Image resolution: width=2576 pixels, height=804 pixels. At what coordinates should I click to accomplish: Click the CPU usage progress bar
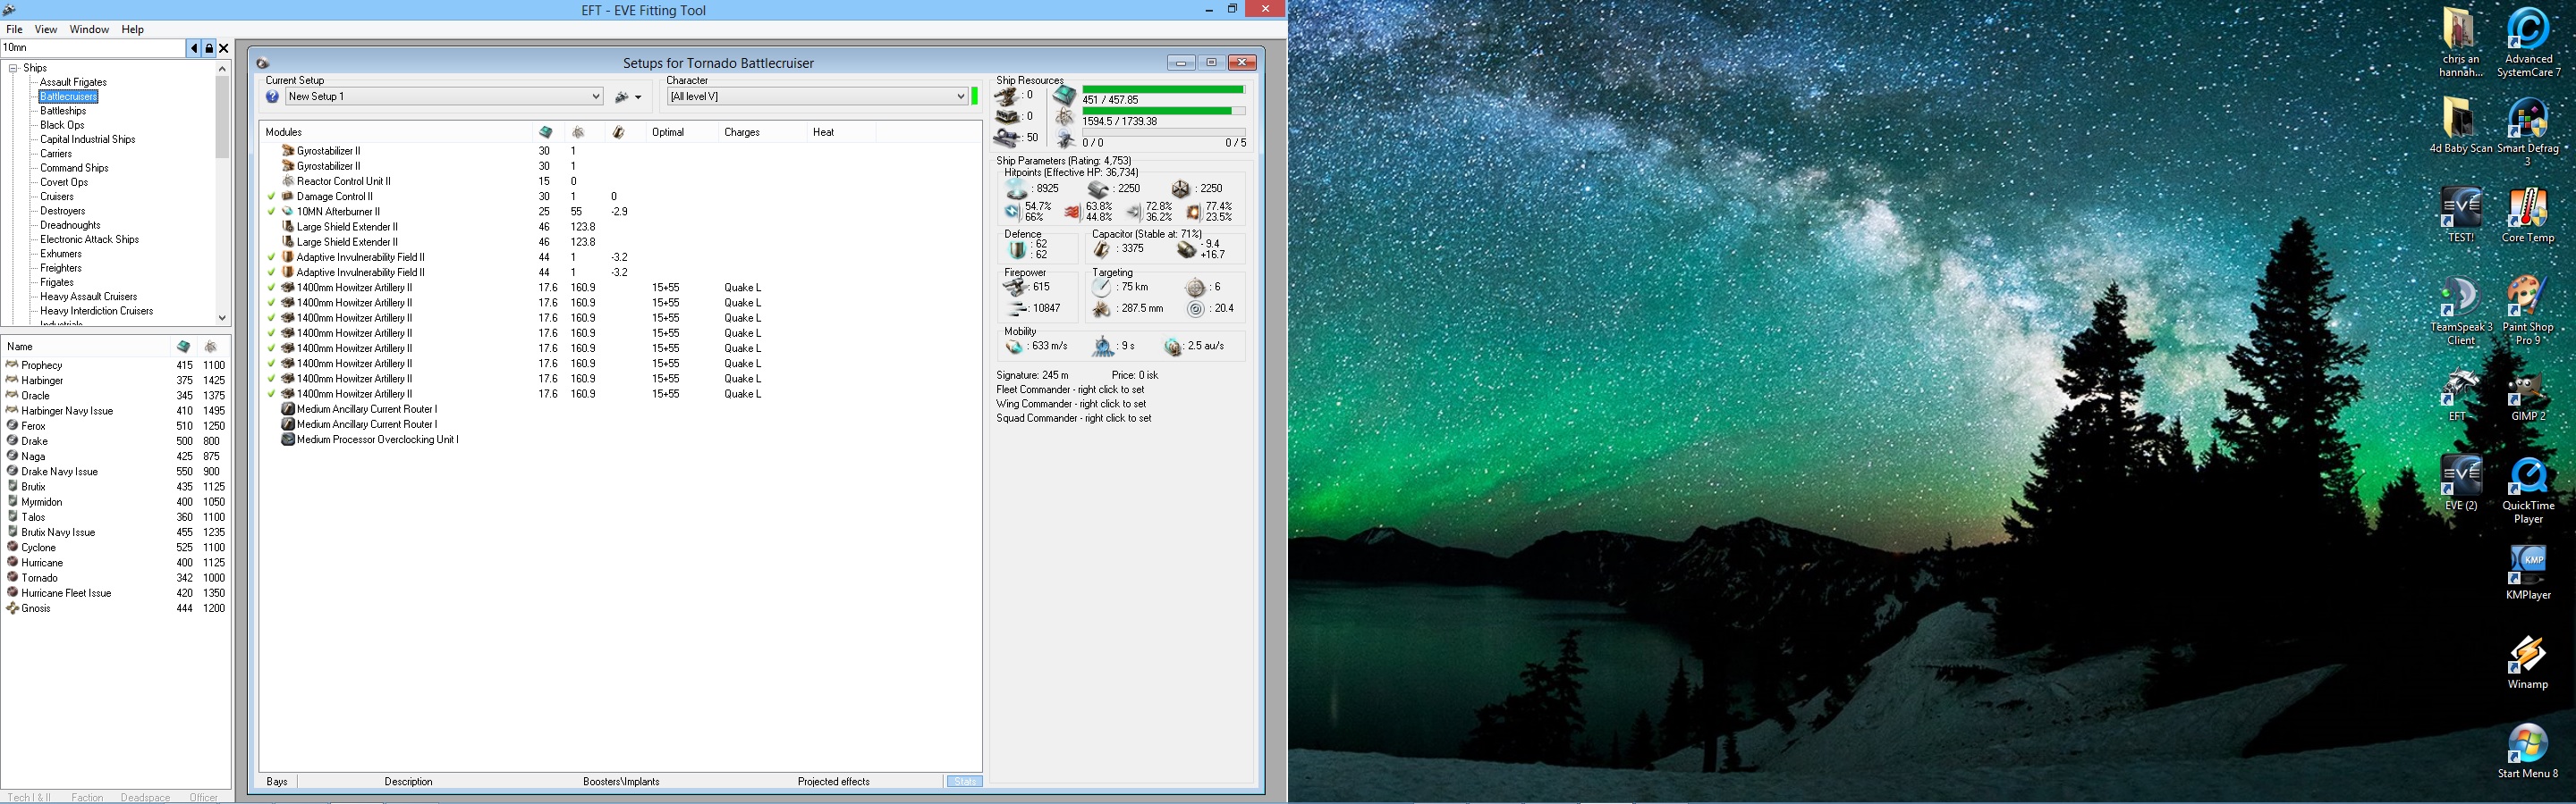point(1163,89)
